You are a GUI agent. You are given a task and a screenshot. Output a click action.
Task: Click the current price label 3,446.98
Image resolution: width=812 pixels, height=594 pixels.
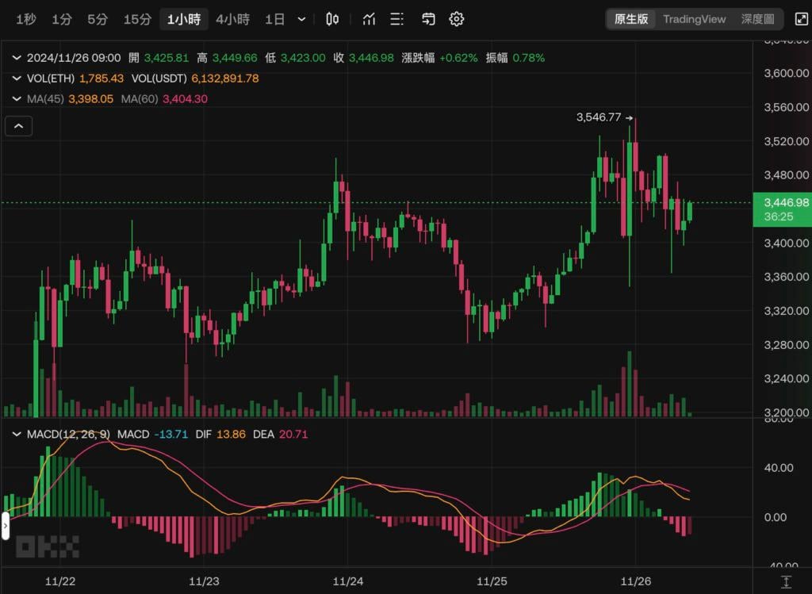(781, 203)
